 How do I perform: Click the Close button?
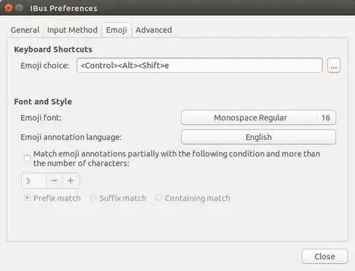click(x=325, y=257)
